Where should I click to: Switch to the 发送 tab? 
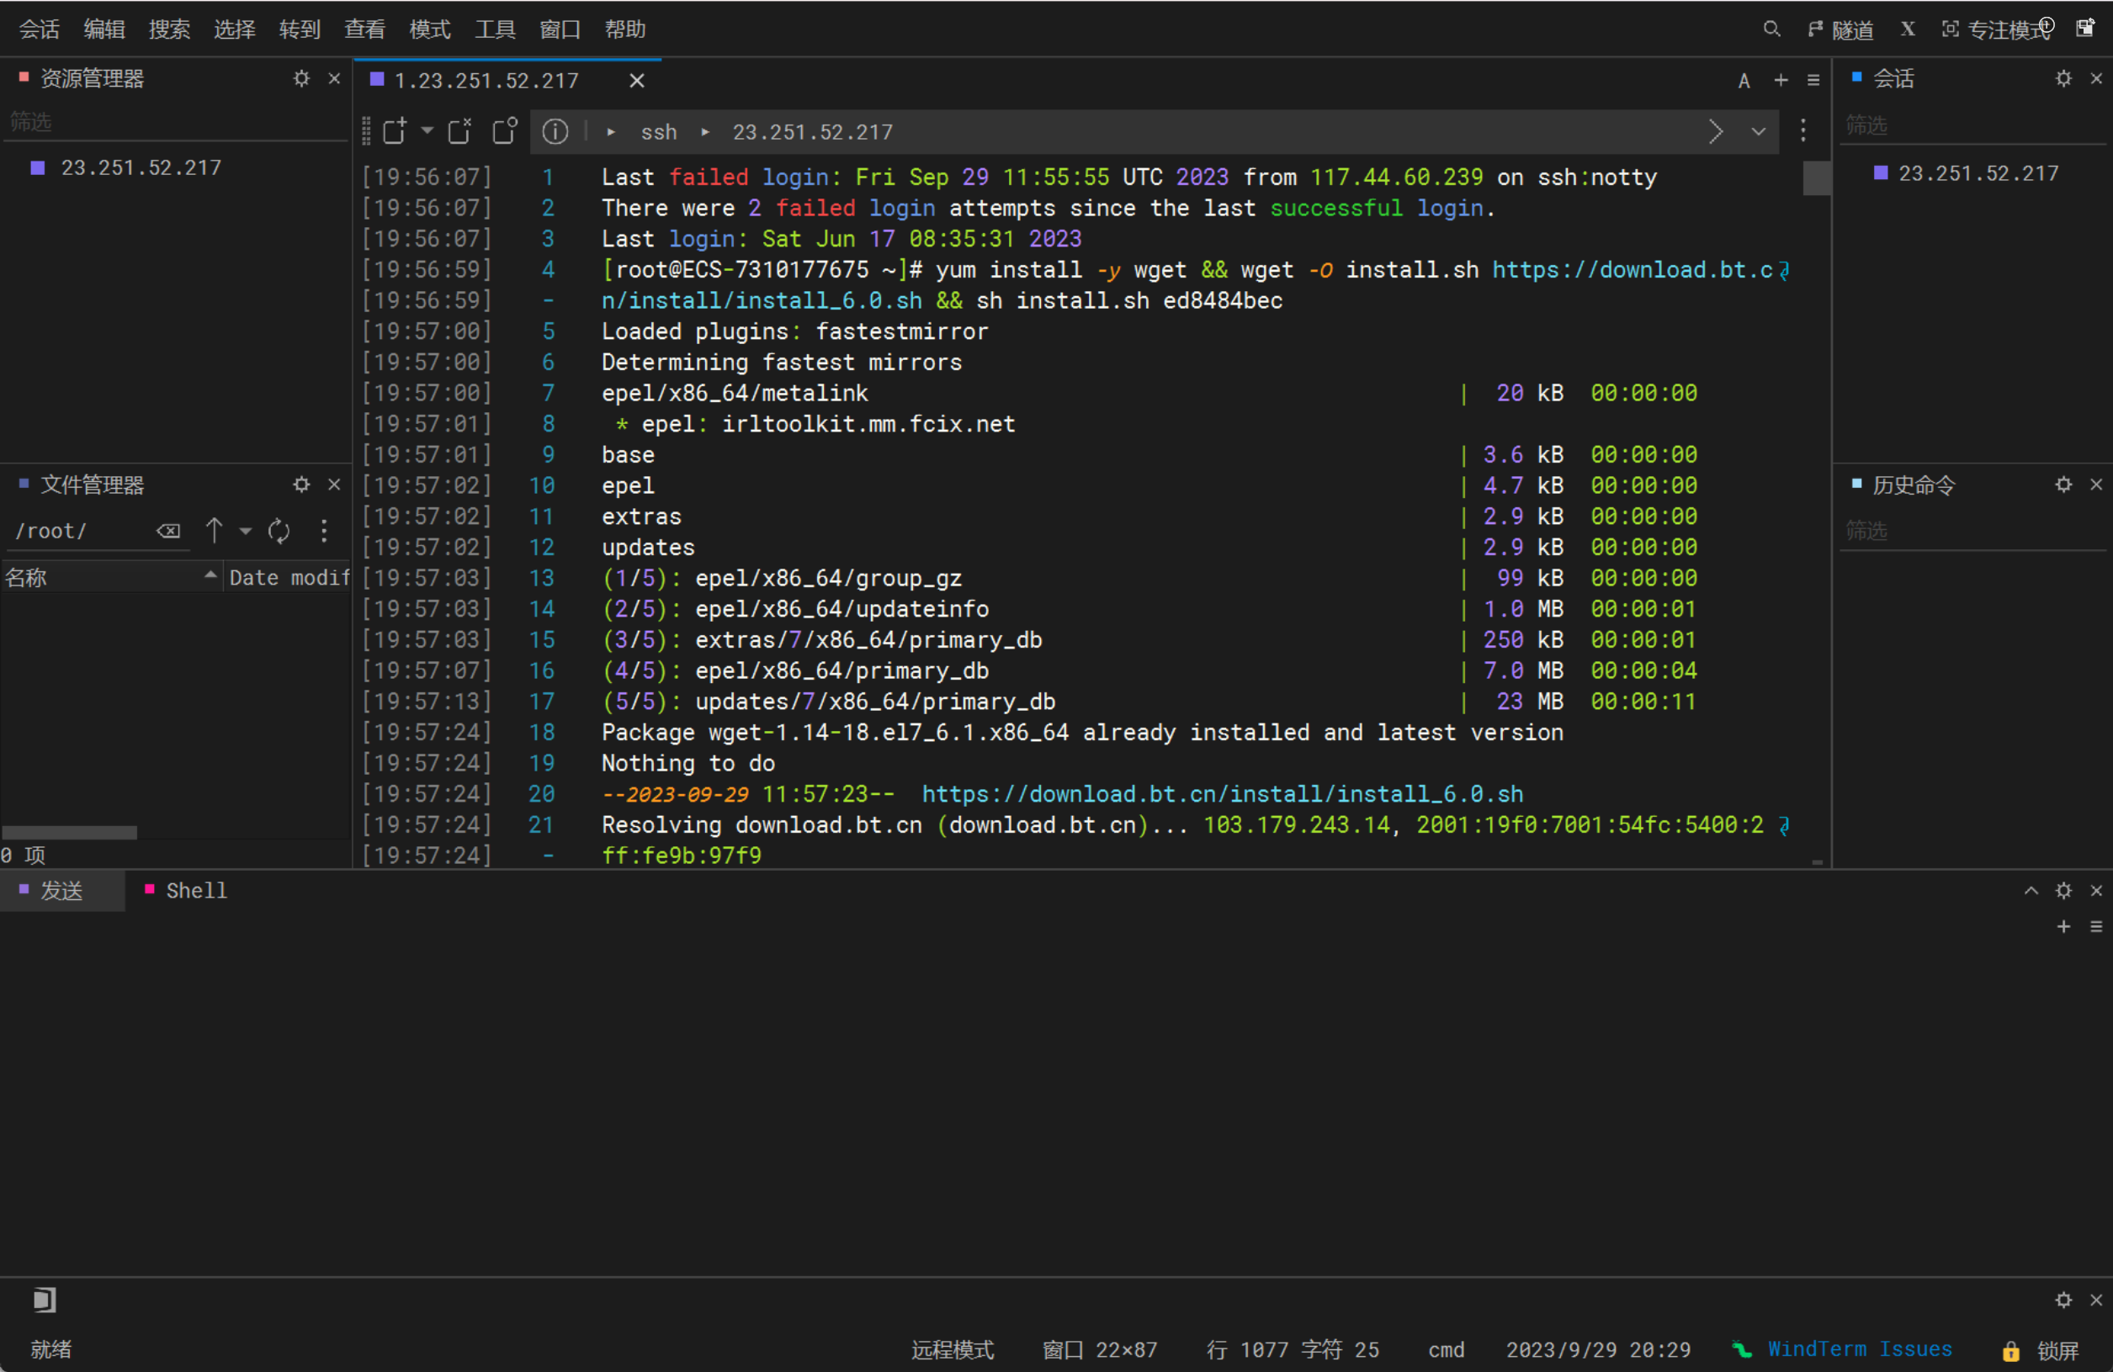tap(61, 891)
